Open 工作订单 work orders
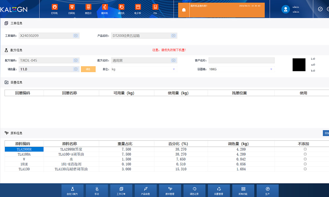The width and height of the screenshot is (329, 197). tap(121, 191)
